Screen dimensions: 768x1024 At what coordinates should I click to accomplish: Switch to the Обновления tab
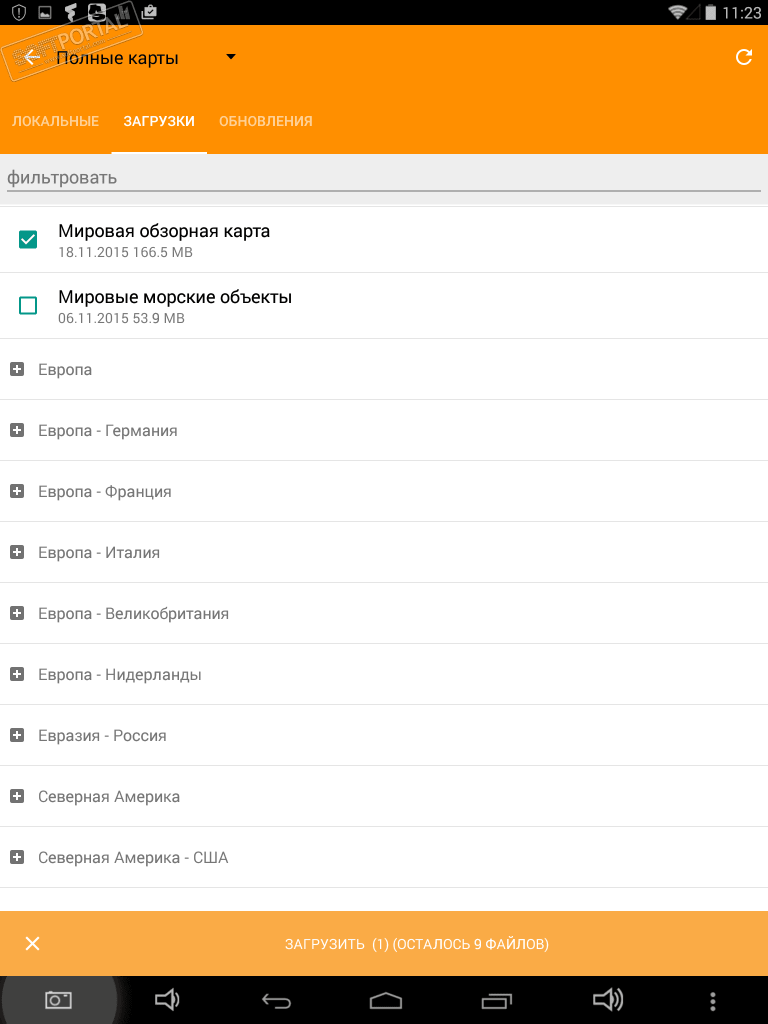pos(265,121)
